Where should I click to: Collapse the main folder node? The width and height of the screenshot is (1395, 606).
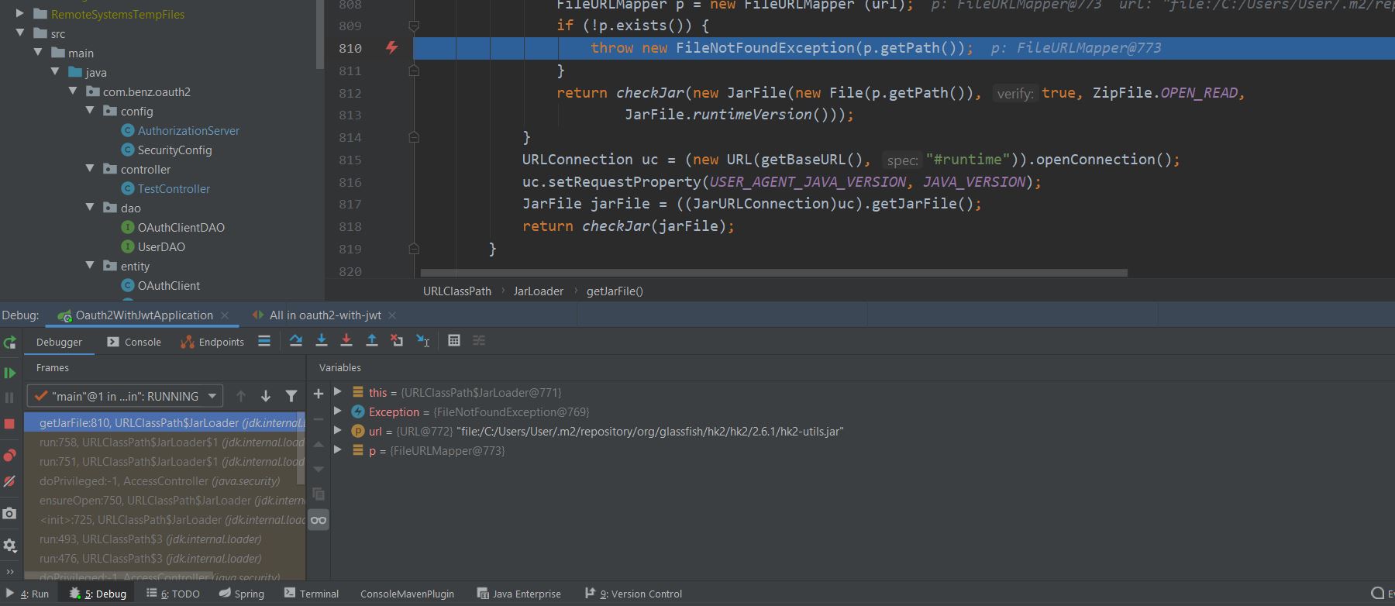pos(38,53)
